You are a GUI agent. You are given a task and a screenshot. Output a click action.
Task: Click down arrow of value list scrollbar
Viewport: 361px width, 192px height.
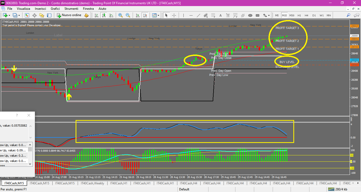pos(30,164)
